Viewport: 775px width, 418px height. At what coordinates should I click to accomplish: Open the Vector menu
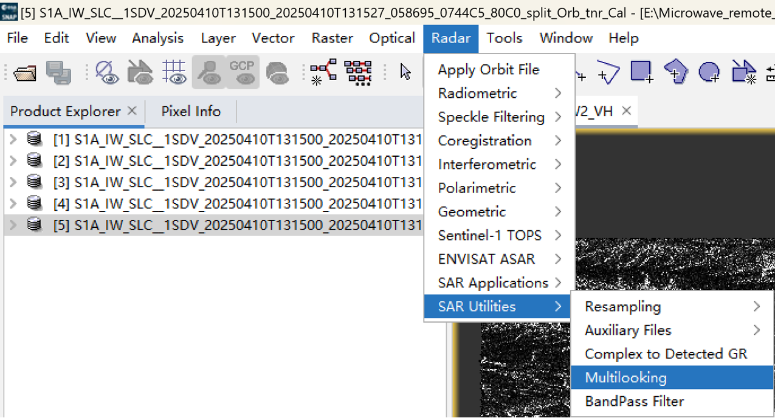tap(273, 38)
